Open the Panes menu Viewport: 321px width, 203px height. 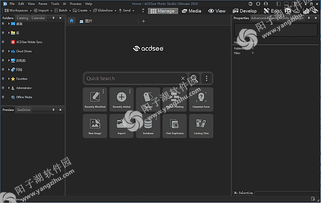(x=43, y=4)
